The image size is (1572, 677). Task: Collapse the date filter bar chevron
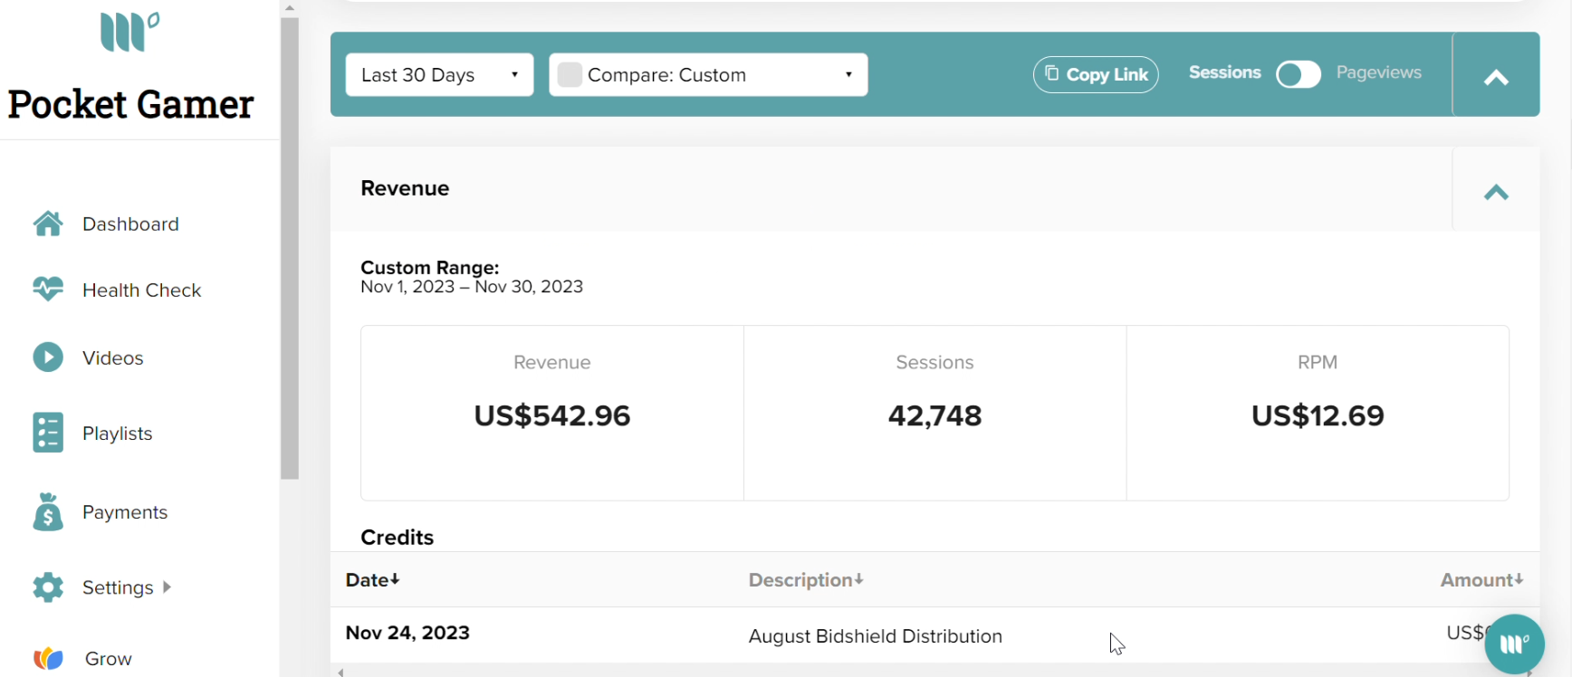1496,78
